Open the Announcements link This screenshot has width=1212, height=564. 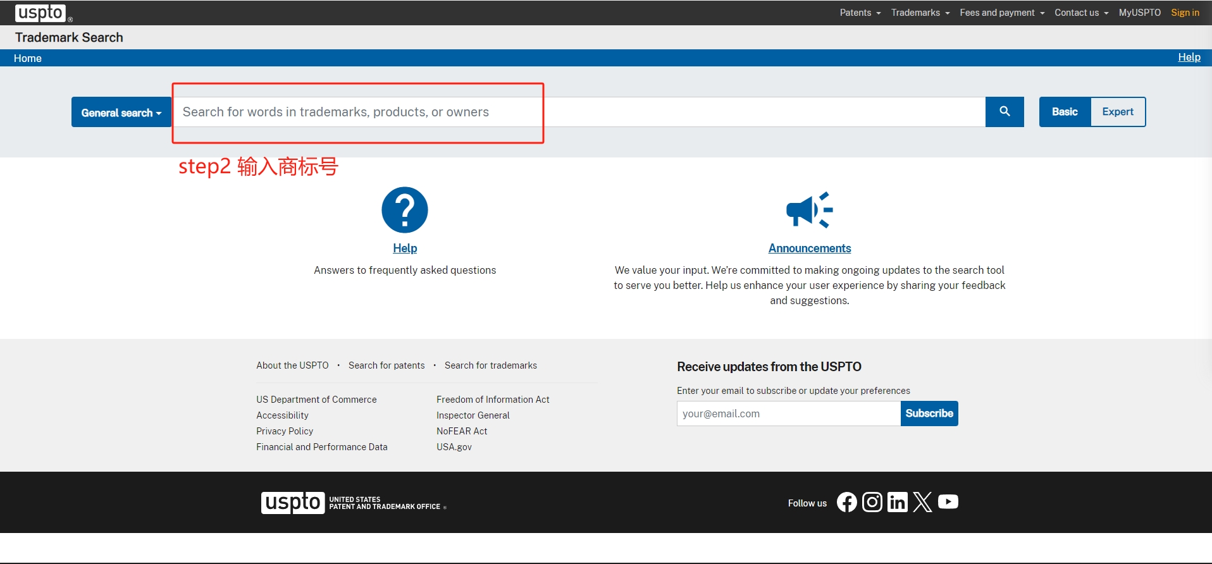click(810, 248)
